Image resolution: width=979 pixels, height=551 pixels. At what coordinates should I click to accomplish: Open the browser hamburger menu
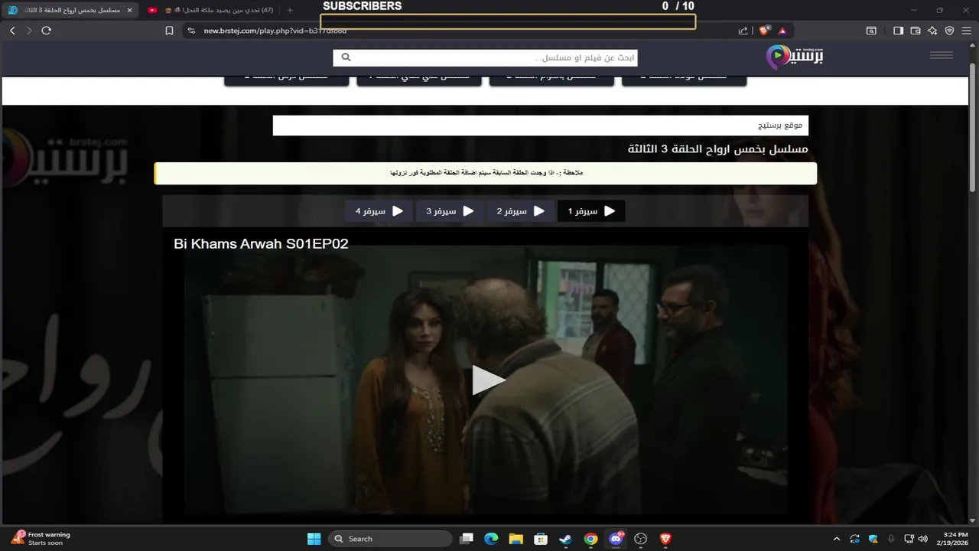[966, 31]
